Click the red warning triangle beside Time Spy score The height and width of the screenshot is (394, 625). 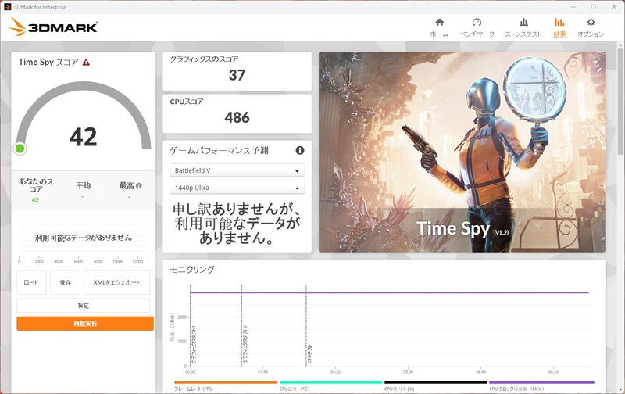[x=86, y=63]
